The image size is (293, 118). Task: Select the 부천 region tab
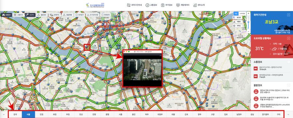[x=68, y=114]
